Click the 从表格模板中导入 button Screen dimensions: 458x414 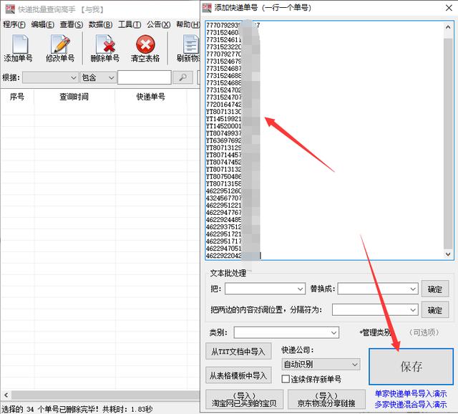click(x=238, y=375)
